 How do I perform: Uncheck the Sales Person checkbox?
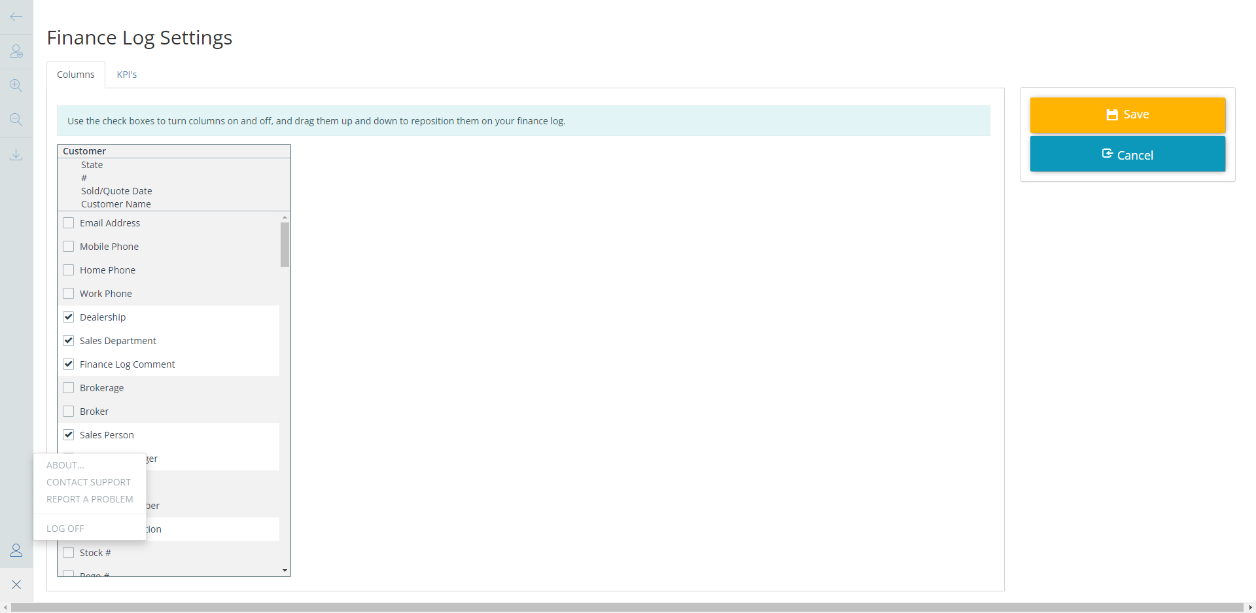(x=69, y=435)
